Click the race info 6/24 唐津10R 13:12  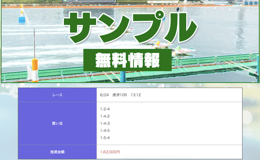click(x=120, y=95)
